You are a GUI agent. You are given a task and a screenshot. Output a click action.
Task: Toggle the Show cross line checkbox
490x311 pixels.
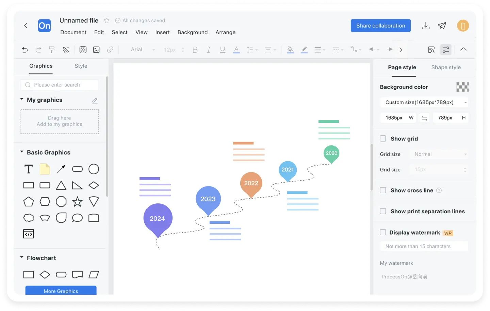coord(383,190)
